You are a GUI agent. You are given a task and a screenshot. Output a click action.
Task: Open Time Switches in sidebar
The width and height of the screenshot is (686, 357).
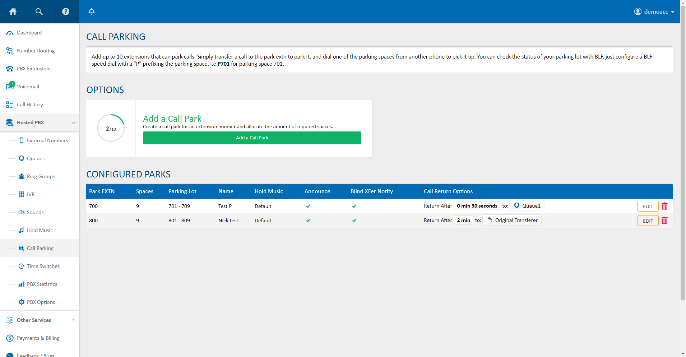tap(43, 266)
